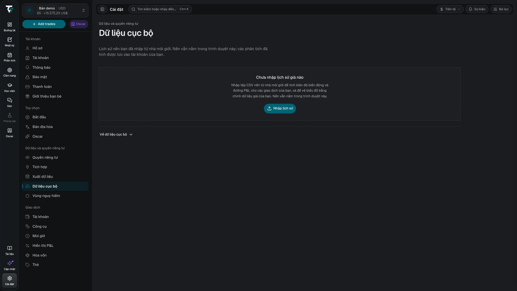Select Thông báo menu item

point(55,68)
